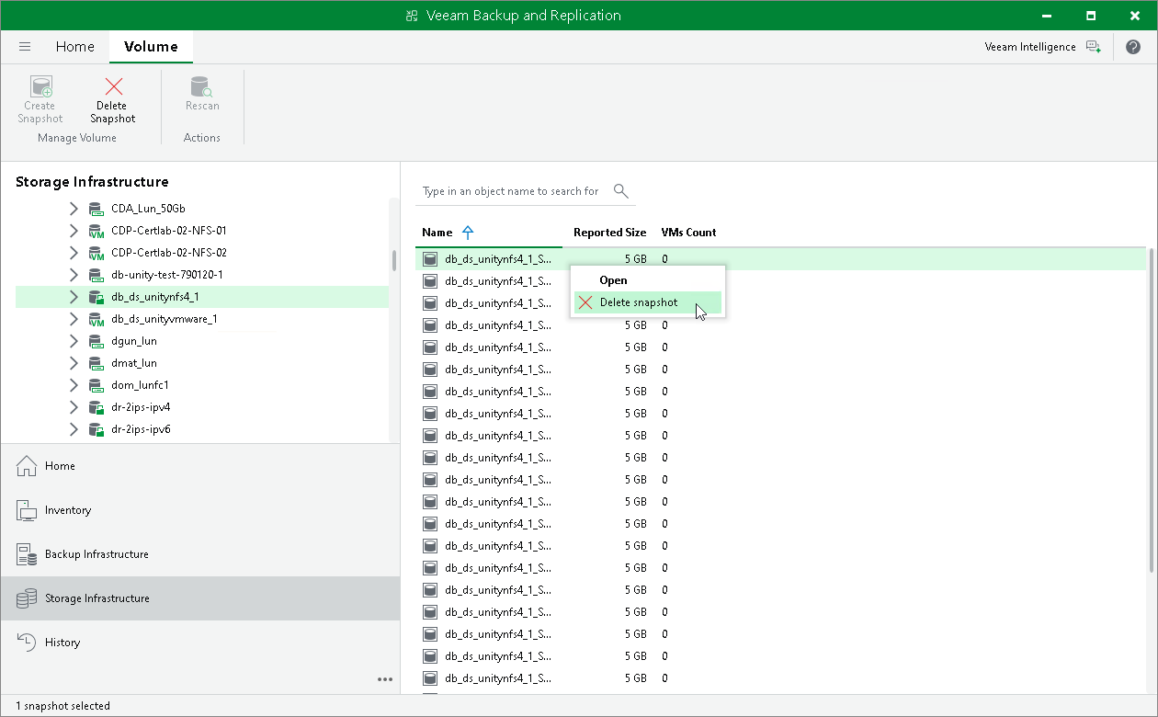
Task: Select the dr-2ips-ipv4 tree item text
Action: (140, 407)
